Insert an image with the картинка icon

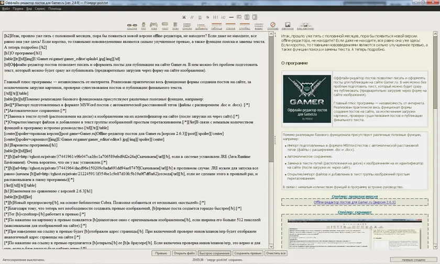[x=288, y=25]
